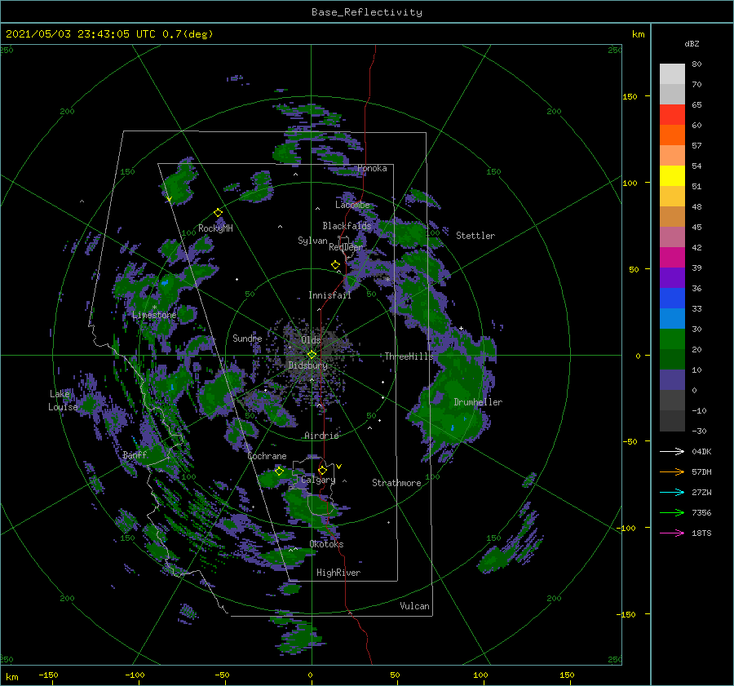Click the yellow diamond marker below Cochrane

pyautogui.click(x=280, y=471)
